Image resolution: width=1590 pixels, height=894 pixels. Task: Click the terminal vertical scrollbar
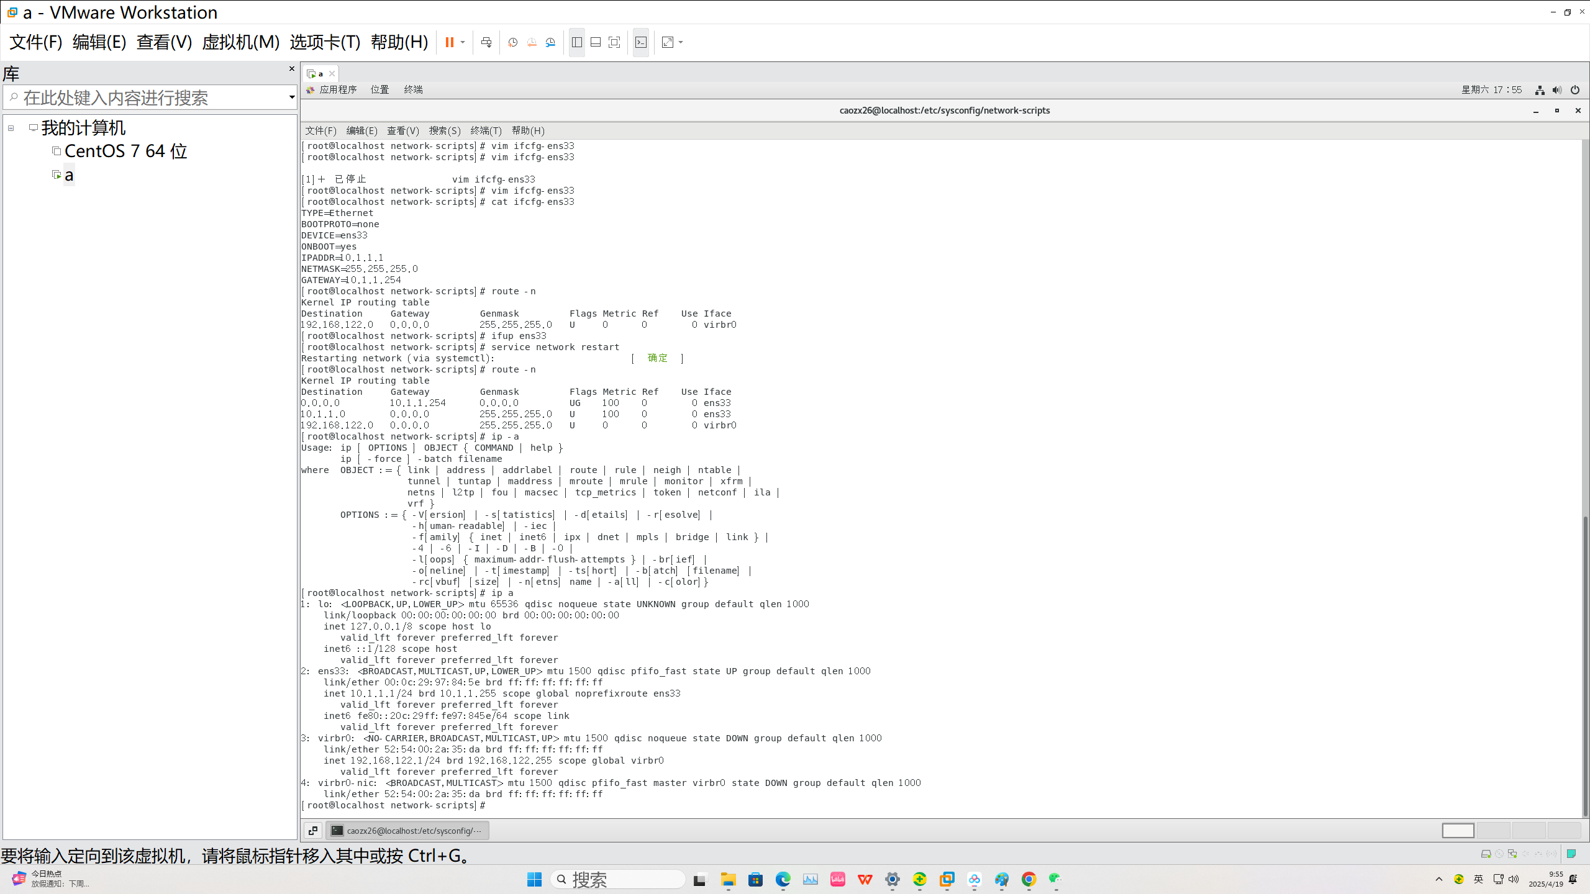point(1584,664)
